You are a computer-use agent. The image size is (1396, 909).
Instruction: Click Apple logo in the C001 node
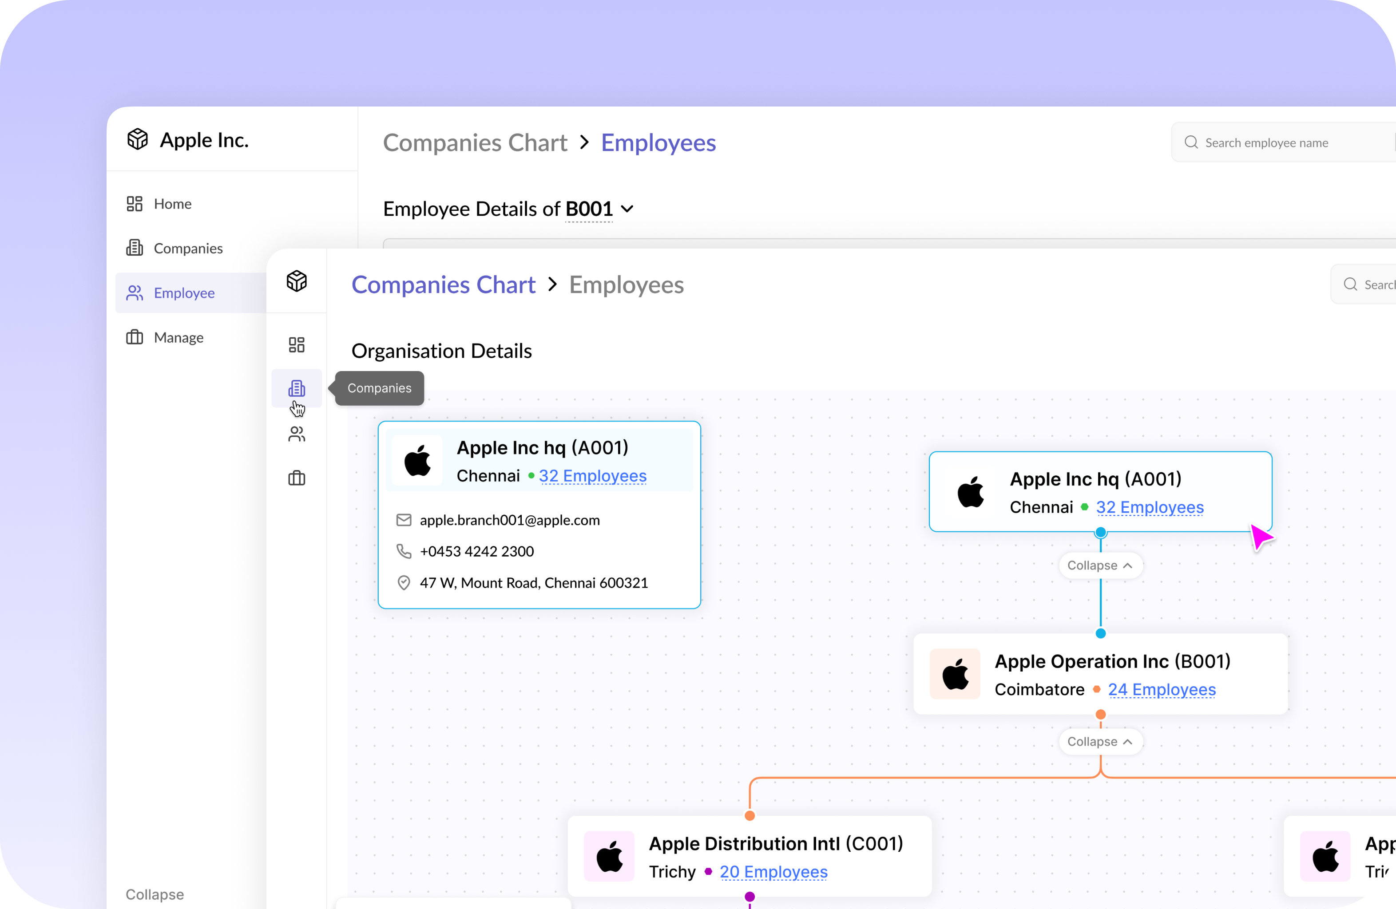pos(610,856)
